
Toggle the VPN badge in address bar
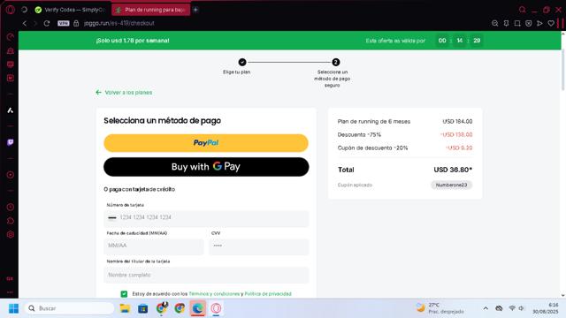tap(63, 23)
